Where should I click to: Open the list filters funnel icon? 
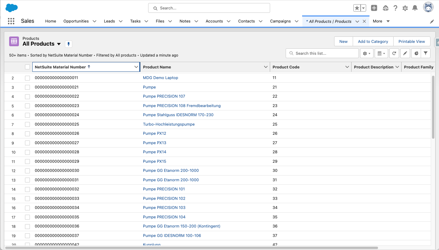tap(426, 53)
